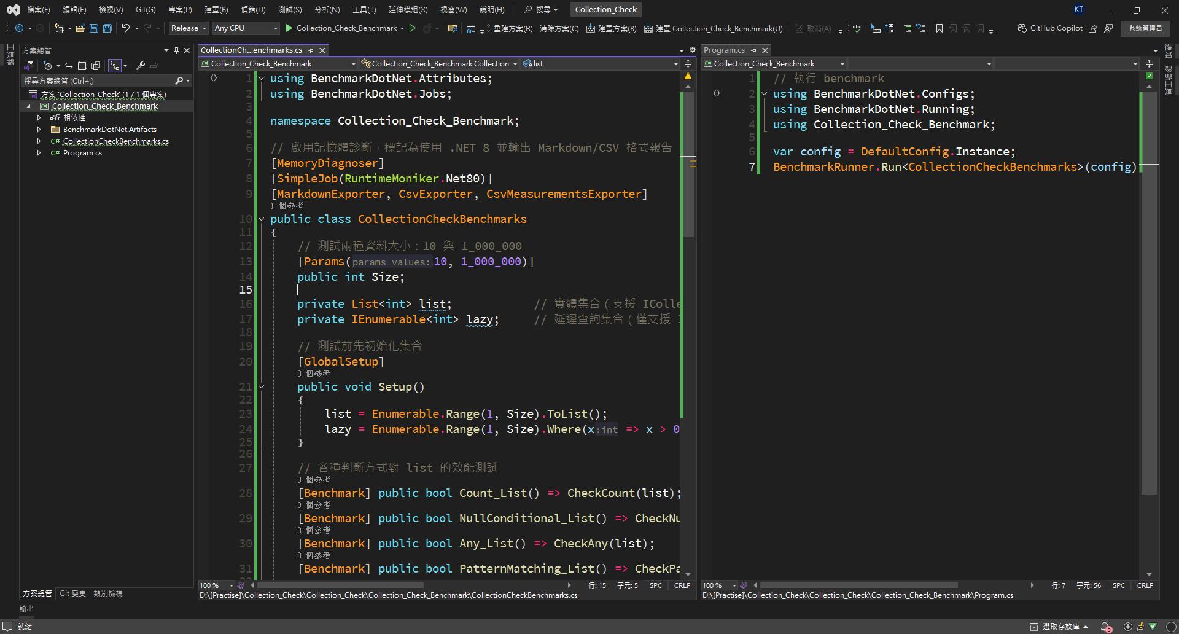Switch to the Git 變更 tab
Viewport: 1179px width, 634px height.
(x=72, y=593)
